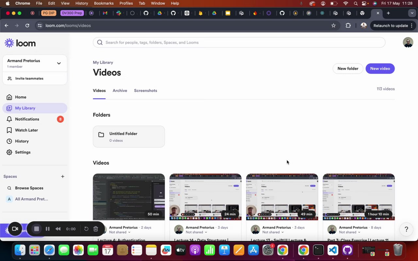Viewport: 418px width, 261px height.
Task: Open Notifications with the 8 badge
Action: 35,119
